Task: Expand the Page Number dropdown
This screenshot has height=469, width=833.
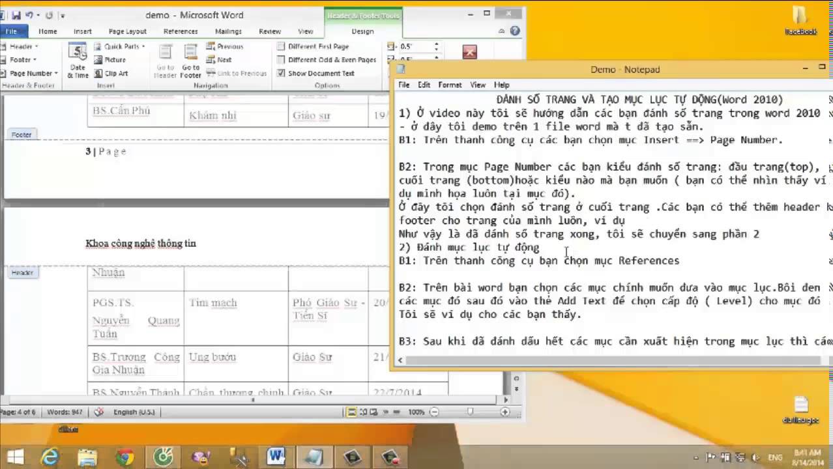Action: [30, 74]
